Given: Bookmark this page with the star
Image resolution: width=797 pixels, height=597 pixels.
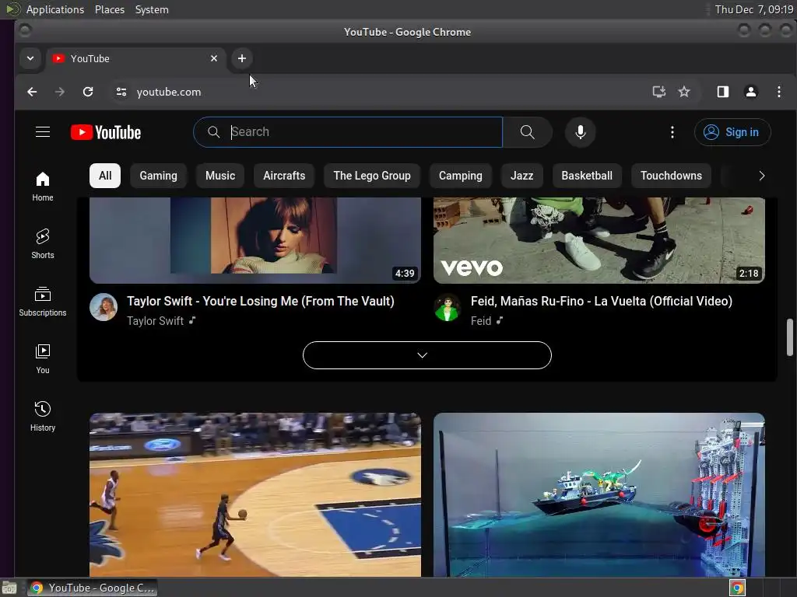Looking at the screenshot, I should pyautogui.click(x=684, y=92).
